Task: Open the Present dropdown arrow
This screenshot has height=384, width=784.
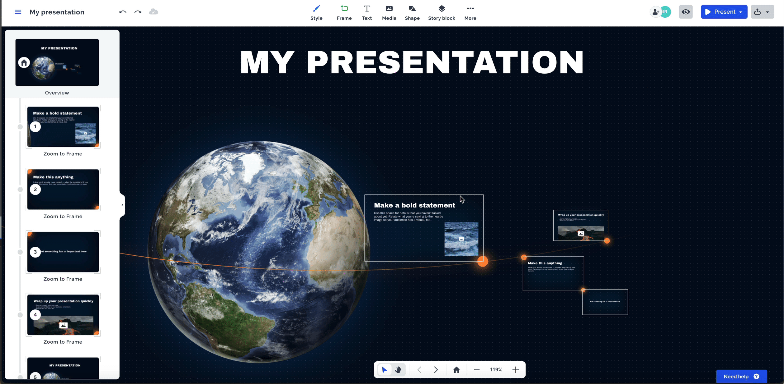Action: pyautogui.click(x=741, y=12)
